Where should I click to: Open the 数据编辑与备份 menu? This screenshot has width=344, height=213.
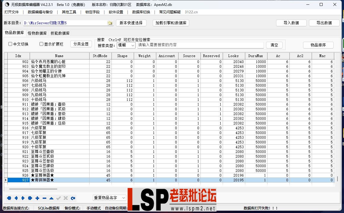(40, 12)
